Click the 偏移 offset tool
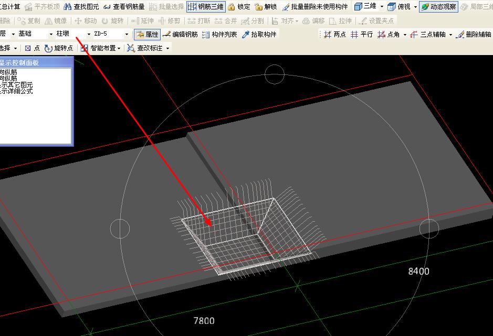Viewport: 493px width, 336px height. click(x=313, y=21)
